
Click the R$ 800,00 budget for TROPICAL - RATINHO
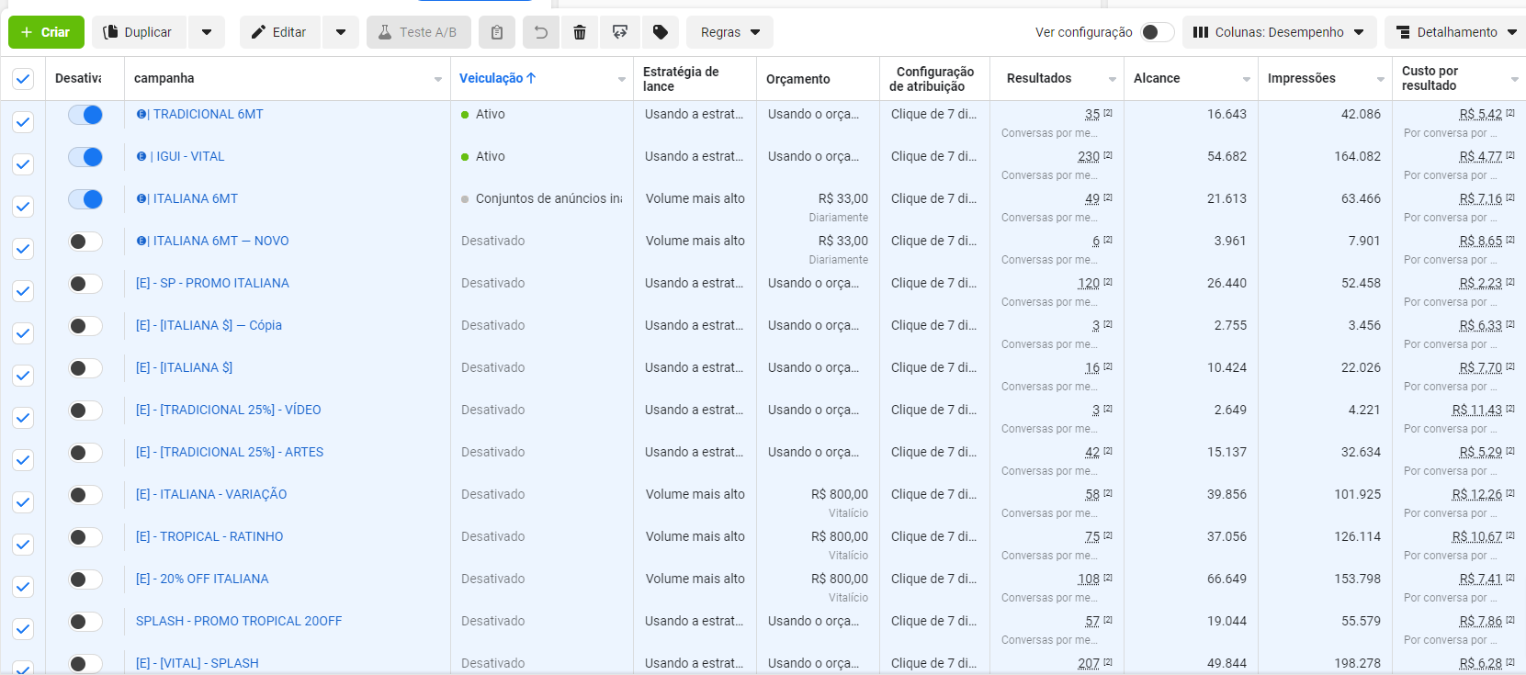coord(840,536)
